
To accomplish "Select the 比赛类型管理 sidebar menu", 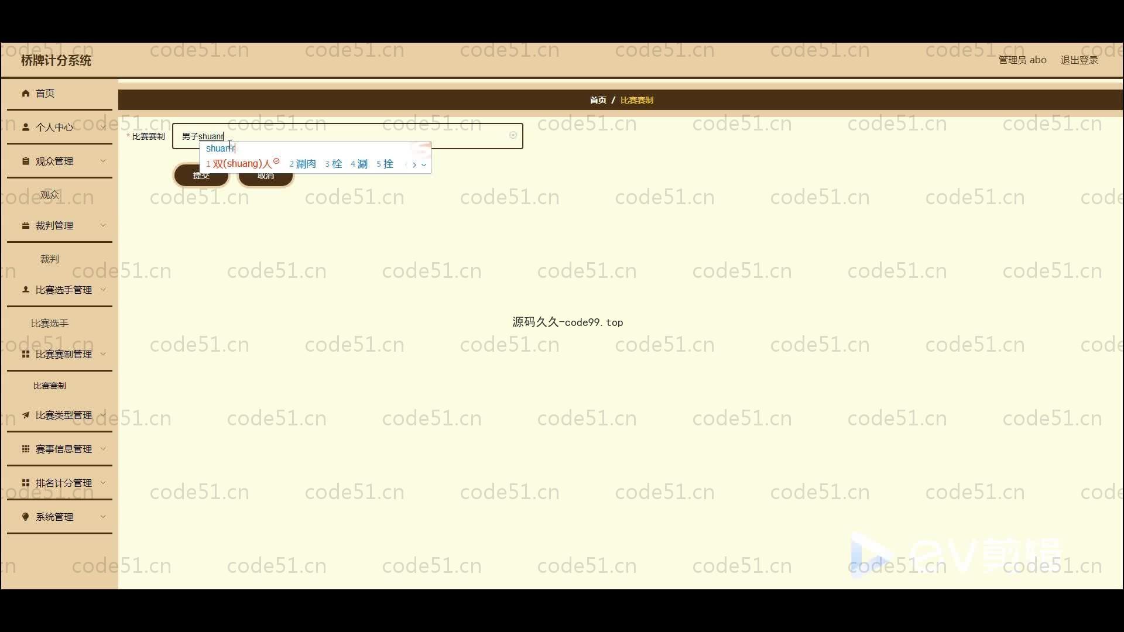I will click(60, 415).
